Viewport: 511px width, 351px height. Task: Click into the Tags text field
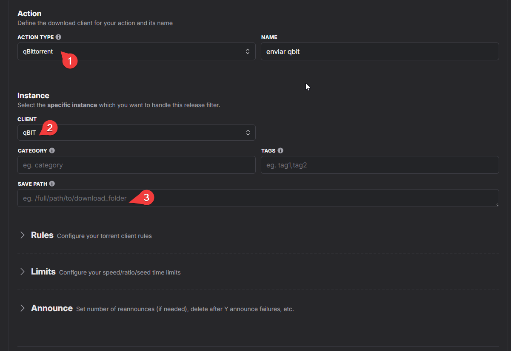(380, 165)
